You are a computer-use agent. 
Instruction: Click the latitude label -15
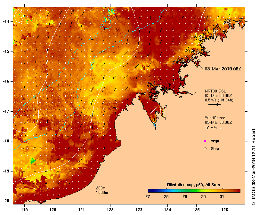point(6,52)
